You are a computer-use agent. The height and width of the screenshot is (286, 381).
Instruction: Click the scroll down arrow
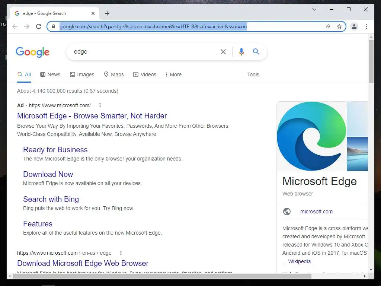(x=371, y=270)
